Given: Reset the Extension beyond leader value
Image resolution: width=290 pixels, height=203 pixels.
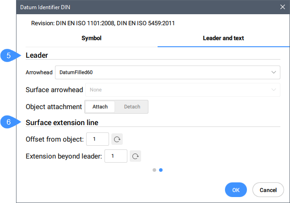Looking at the screenshot, I should click(135, 156).
